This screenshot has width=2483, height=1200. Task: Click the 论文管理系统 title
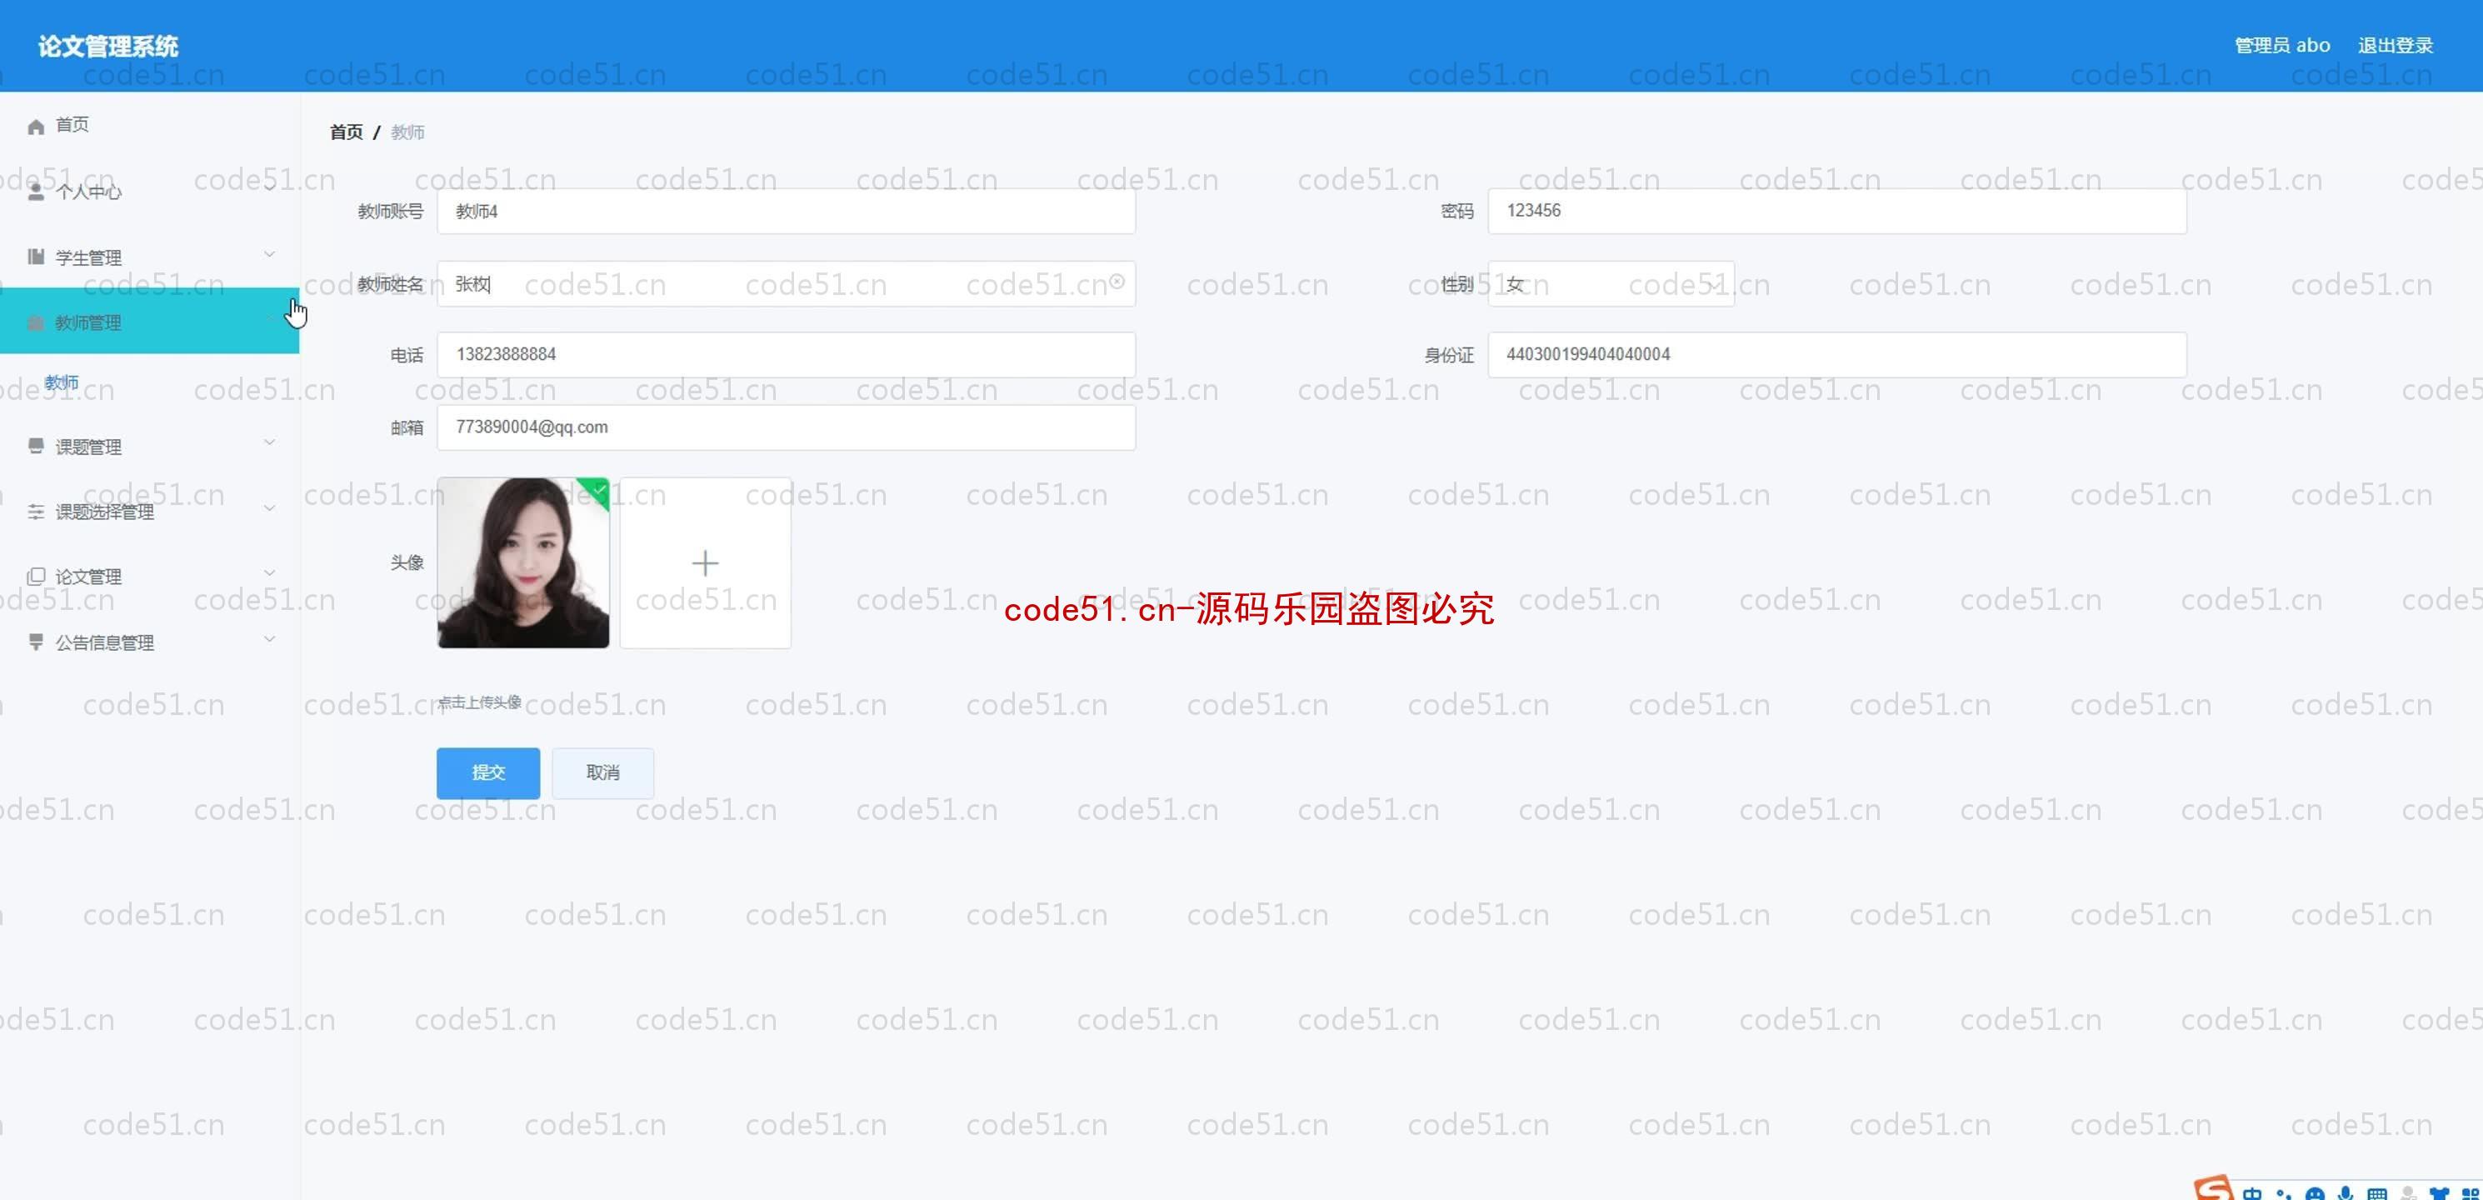(x=108, y=47)
